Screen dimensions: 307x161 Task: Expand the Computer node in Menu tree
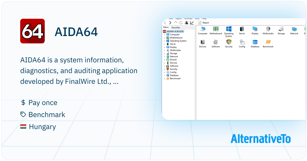click(x=165, y=34)
